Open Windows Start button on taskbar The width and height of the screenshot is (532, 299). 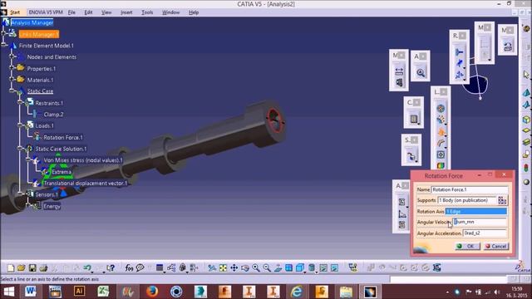pyautogui.click(x=8, y=292)
